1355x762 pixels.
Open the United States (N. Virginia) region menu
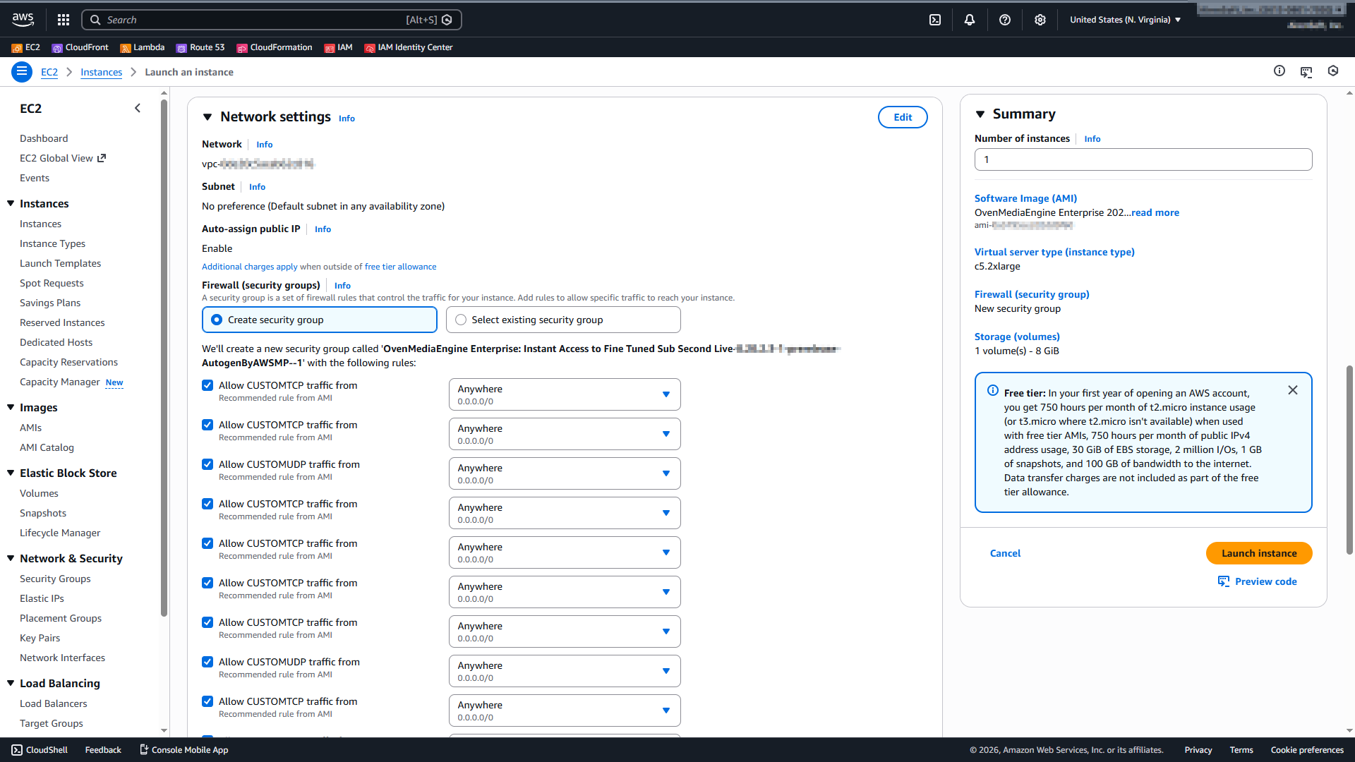coord(1125,20)
